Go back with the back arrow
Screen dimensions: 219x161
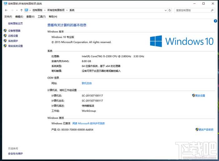[x=6, y=10]
